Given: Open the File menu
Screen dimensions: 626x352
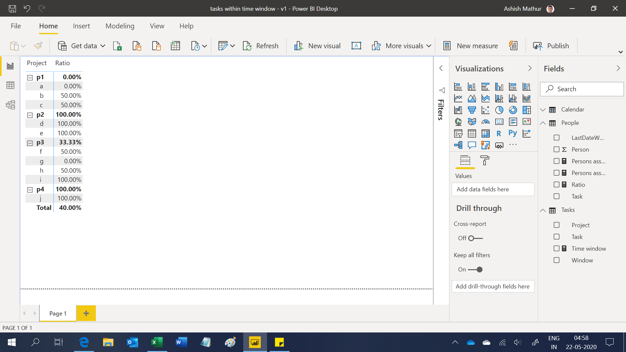Looking at the screenshot, I should coord(16,26).
